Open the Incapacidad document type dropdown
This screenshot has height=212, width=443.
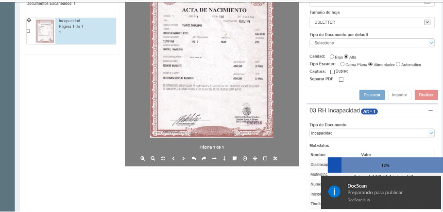pyautogui.click(x=372, y=133)
